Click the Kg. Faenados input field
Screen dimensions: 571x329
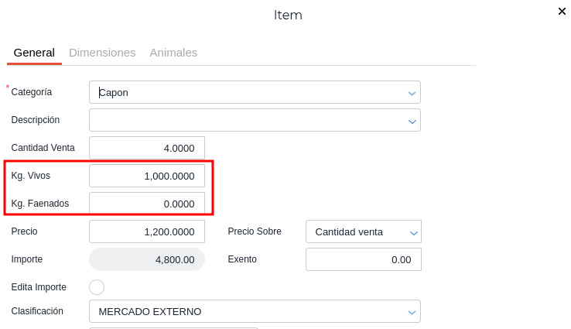(x=147, y=204)
